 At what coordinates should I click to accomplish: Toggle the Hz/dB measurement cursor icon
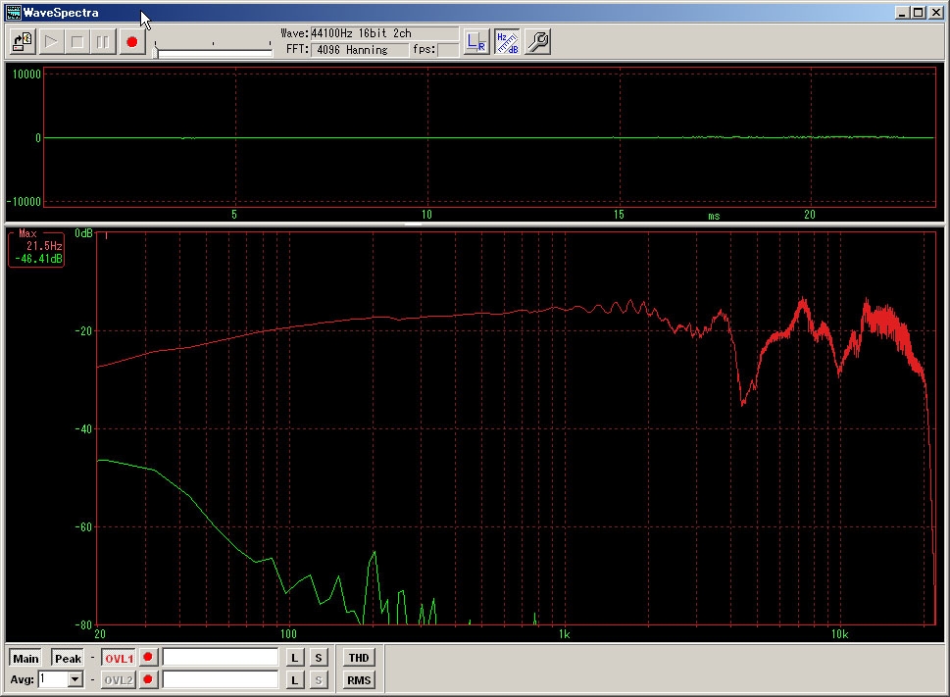point(507,42)
